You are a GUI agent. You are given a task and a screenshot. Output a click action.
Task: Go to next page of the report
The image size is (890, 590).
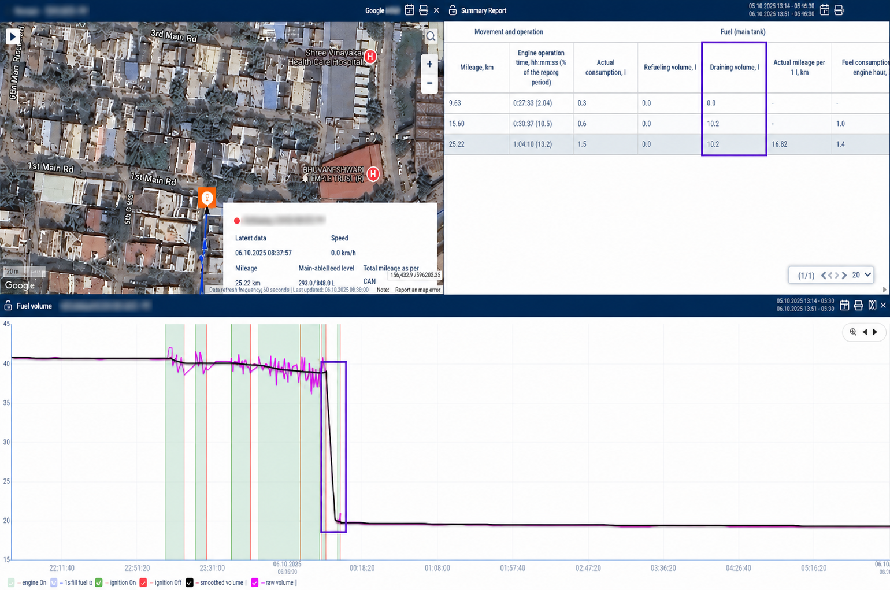(x=837, y=275)
